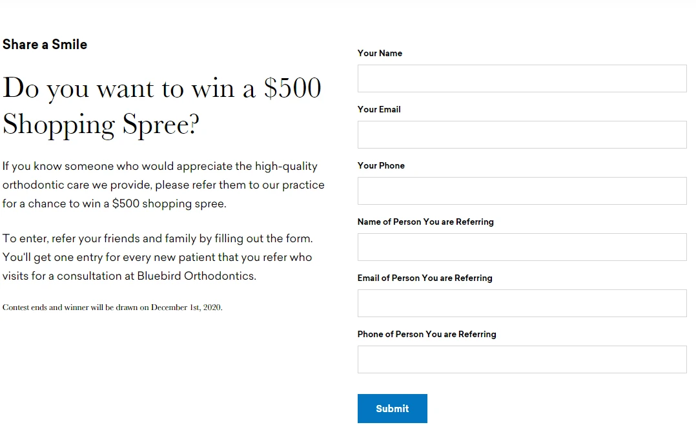Image resolution: width=696 pixels, height=436 pixels.
Task: Click the Your Name input field
Action: point(522,78)
